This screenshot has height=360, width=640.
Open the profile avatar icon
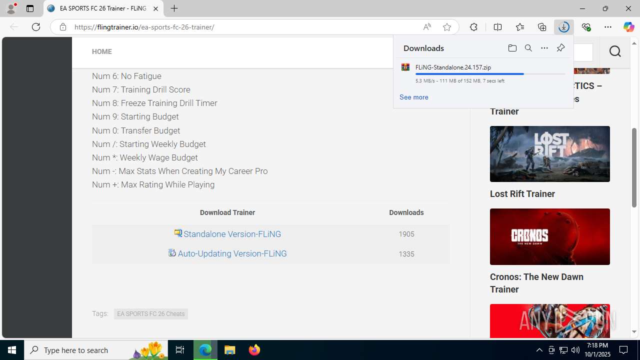pos(11,8)
